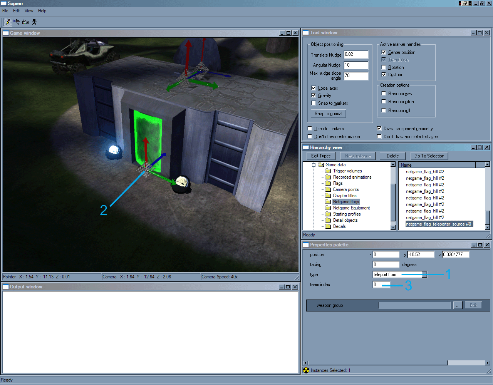Open the Edit menu
493x385 pixels.
coord(16,11)
